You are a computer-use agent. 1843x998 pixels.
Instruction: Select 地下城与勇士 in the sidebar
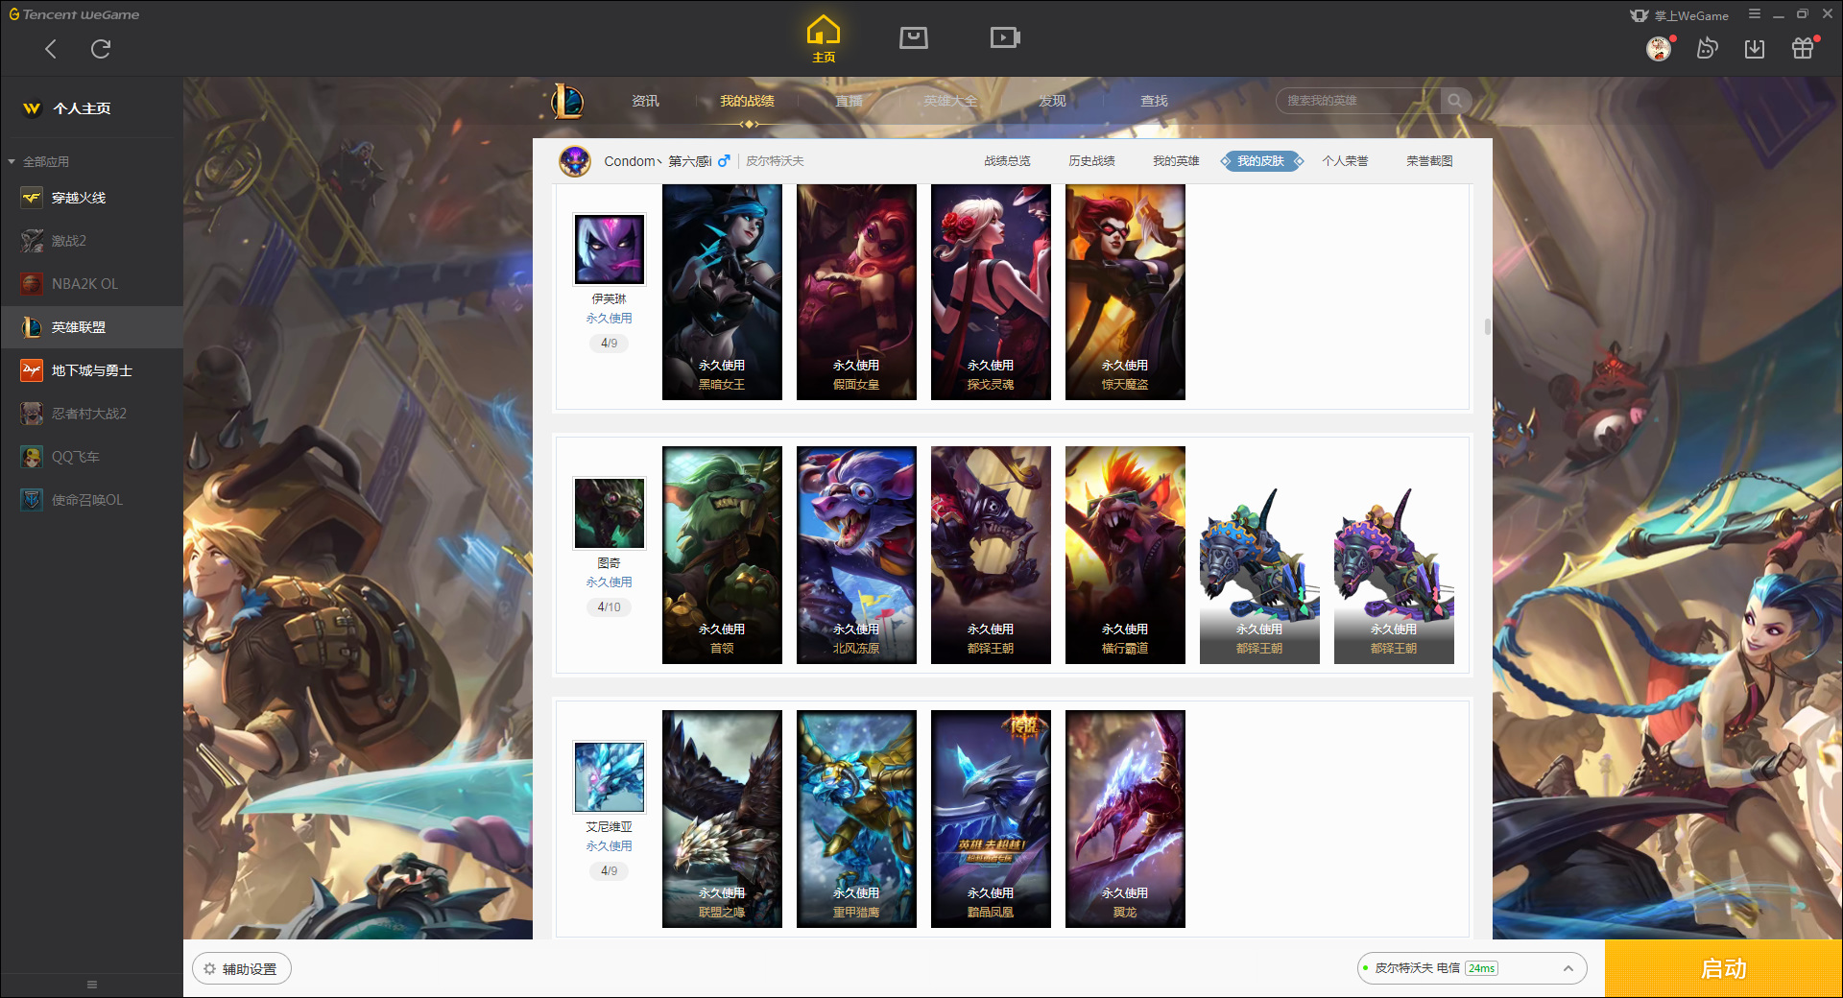pos(91,370)
